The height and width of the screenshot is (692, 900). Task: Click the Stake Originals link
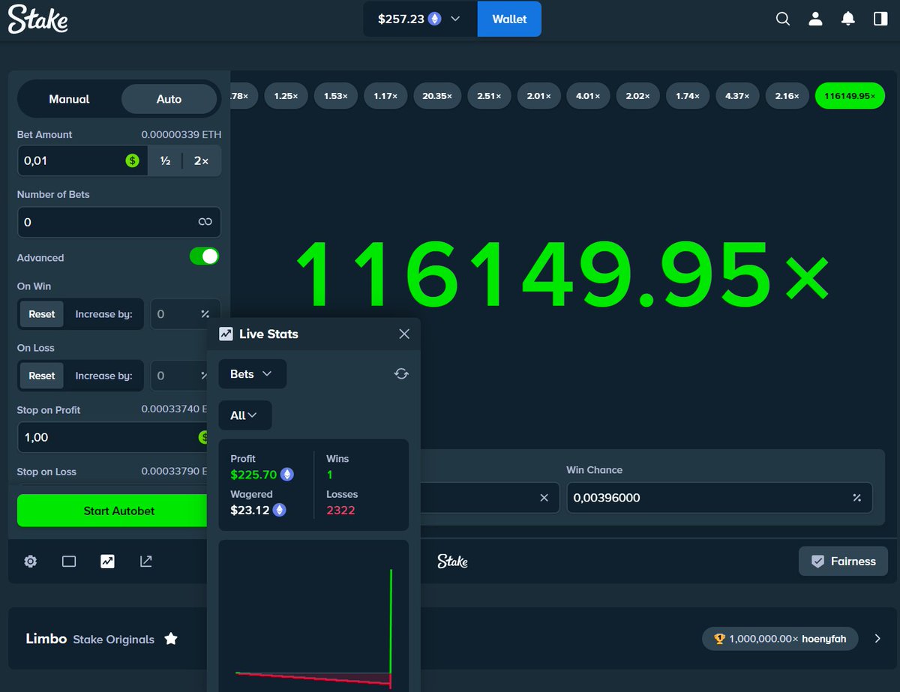113,640
